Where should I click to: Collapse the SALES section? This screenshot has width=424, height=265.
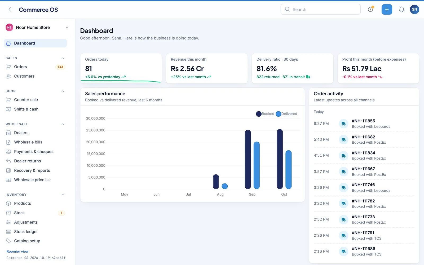(x=63, y=58)
